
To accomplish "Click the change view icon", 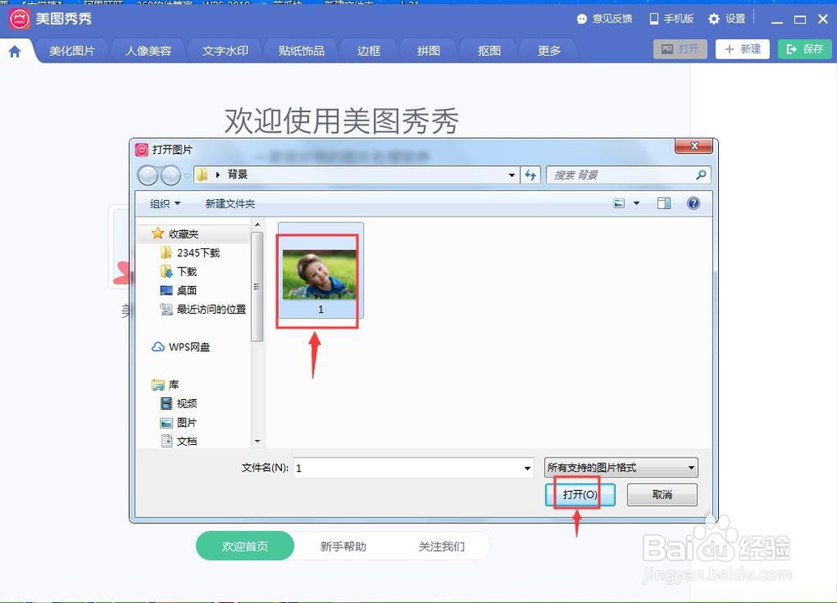I will (x=619, y=203).
